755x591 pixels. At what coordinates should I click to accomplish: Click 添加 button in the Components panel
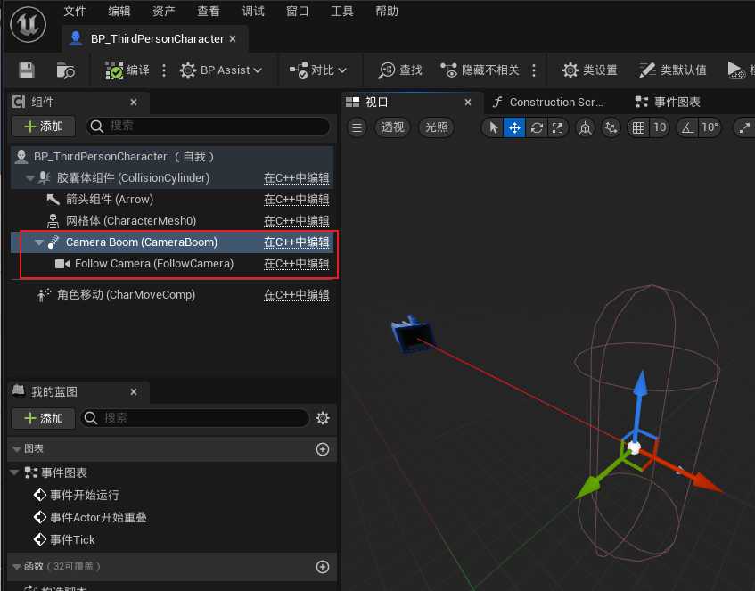coord(43,127)
